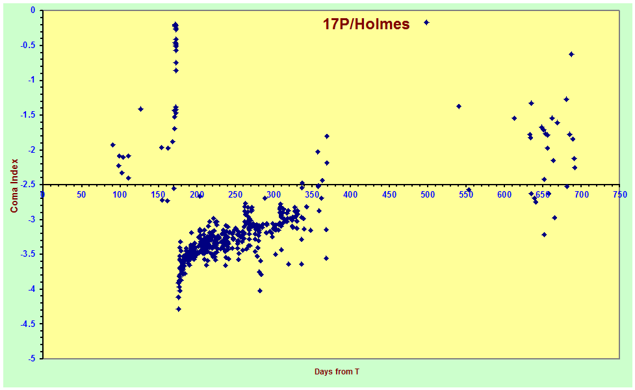Click the y-axis tick label -1.5
The image size is (635, 390).
pyautogui.click(x=27, y=115)
